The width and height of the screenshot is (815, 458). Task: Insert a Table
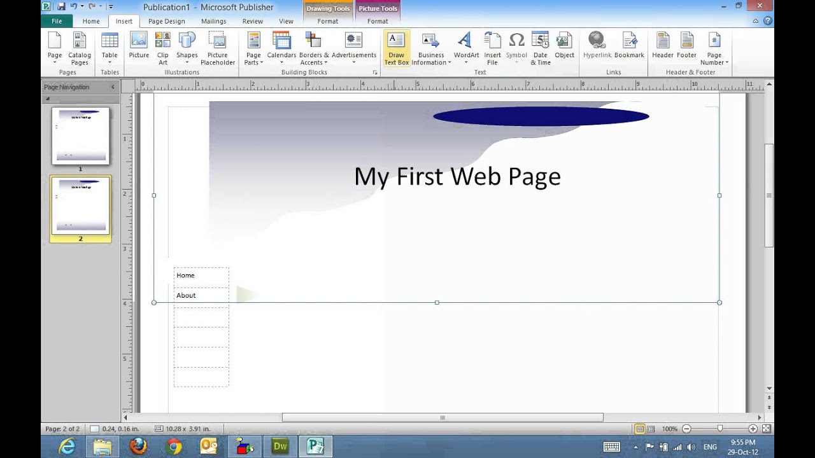point(110,48)
